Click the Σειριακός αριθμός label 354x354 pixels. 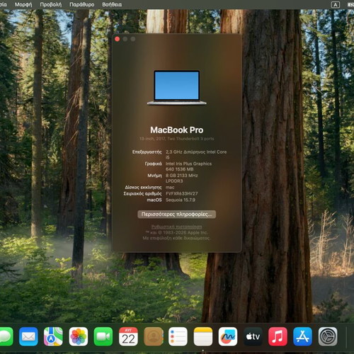142,194
